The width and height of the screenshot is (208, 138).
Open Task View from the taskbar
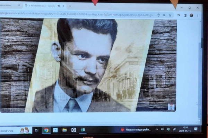pyautogui.click(x=37, y=130)
